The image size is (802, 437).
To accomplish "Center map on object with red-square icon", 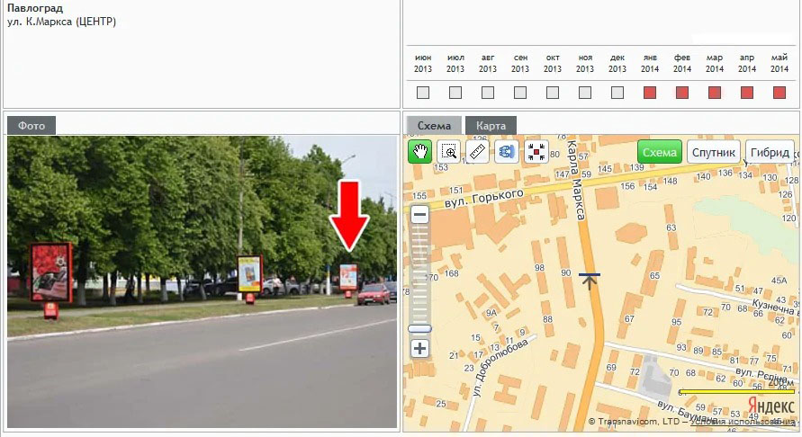I will coord(536,152).
